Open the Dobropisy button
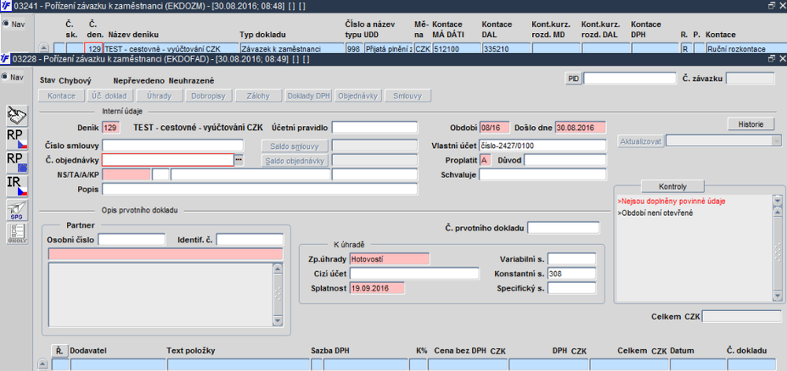787x371 pixels. pyautogui.click(x=209, y=96)
